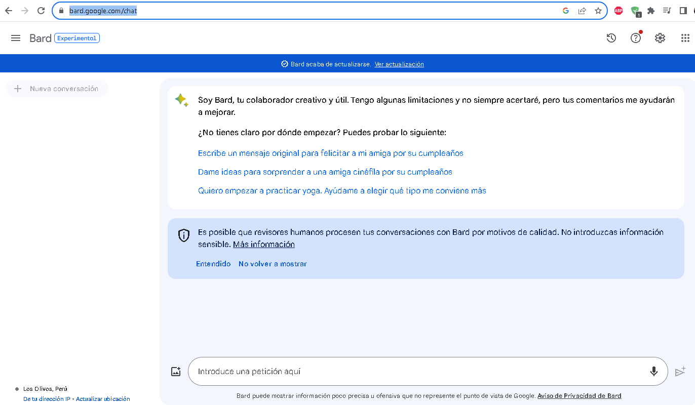Viewport: 695px width, 405px height.
Task: Click Actualizar ubicación link
Action: (103, 399)
